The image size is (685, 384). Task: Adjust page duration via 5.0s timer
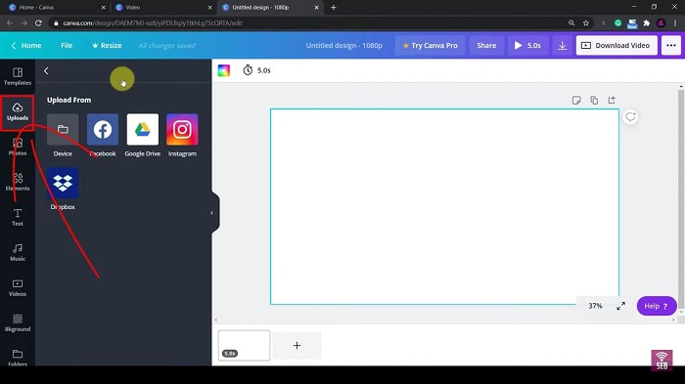pos(256,70)
